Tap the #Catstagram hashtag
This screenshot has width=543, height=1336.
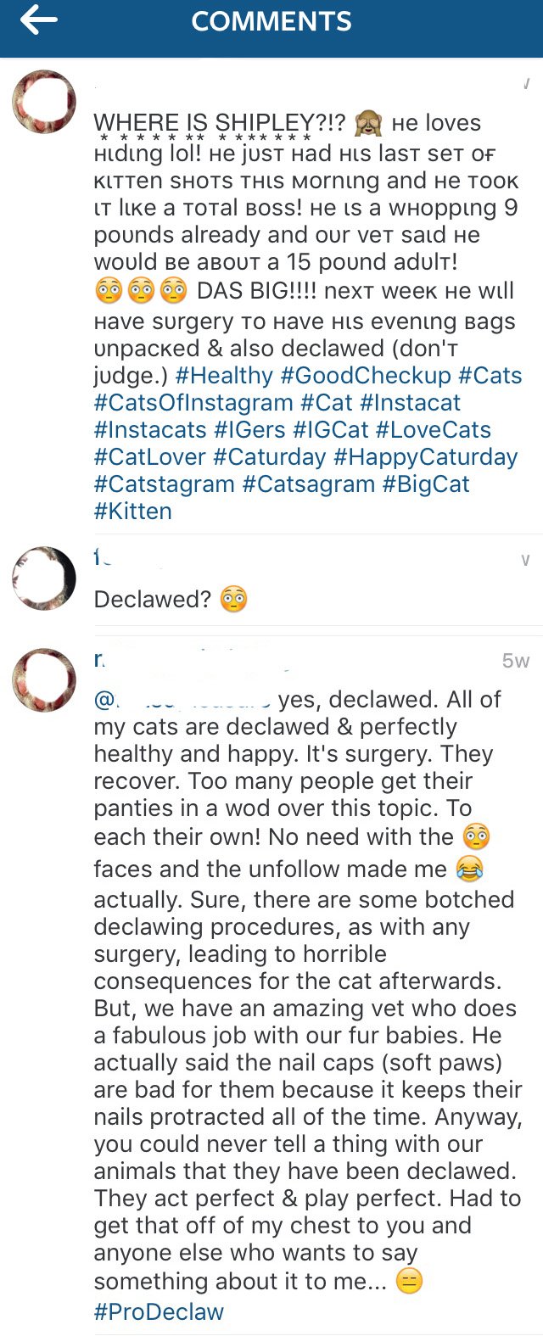click(165, 484)
